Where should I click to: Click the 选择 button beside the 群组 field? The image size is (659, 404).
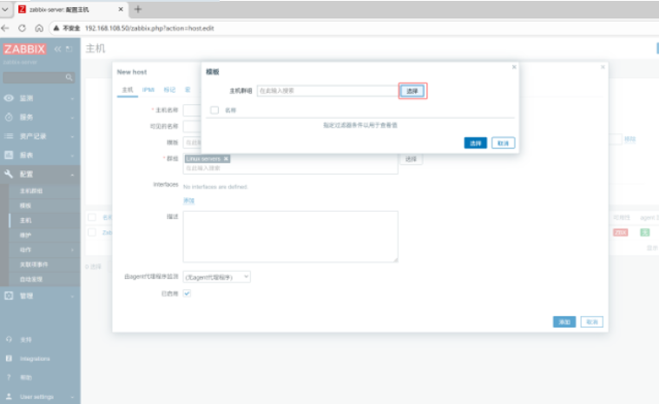411,159
